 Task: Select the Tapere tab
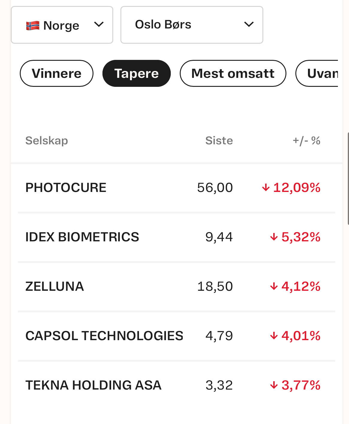pos(136,73)
